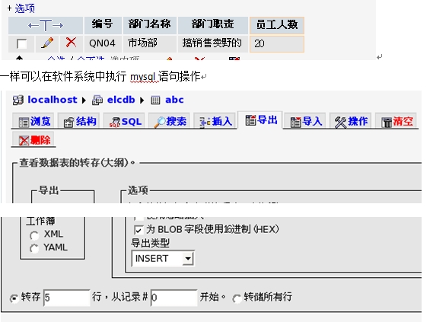
Task: Click the magnifier icon on 搜索 tab
Action: coord(160,122)
